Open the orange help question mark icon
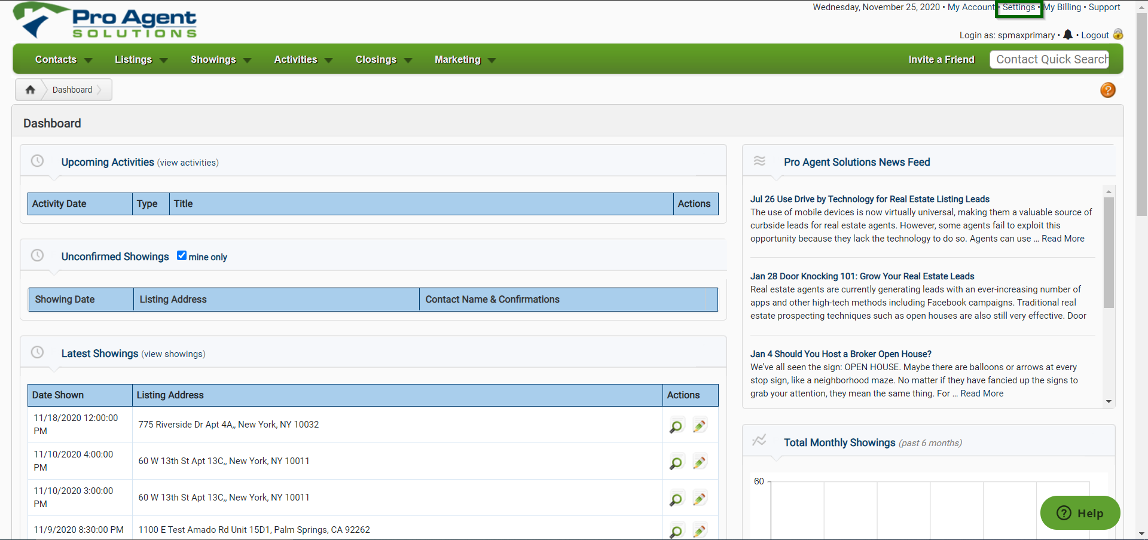 point(1108,90)
